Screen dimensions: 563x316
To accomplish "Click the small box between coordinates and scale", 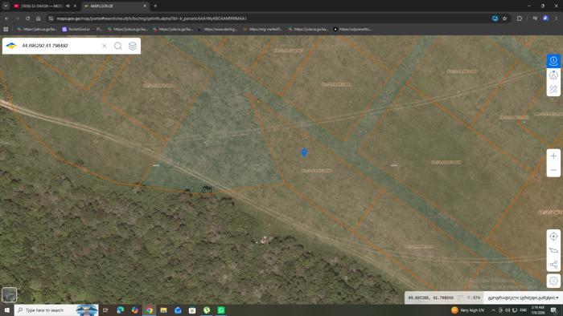I will (x=460, y=298).
